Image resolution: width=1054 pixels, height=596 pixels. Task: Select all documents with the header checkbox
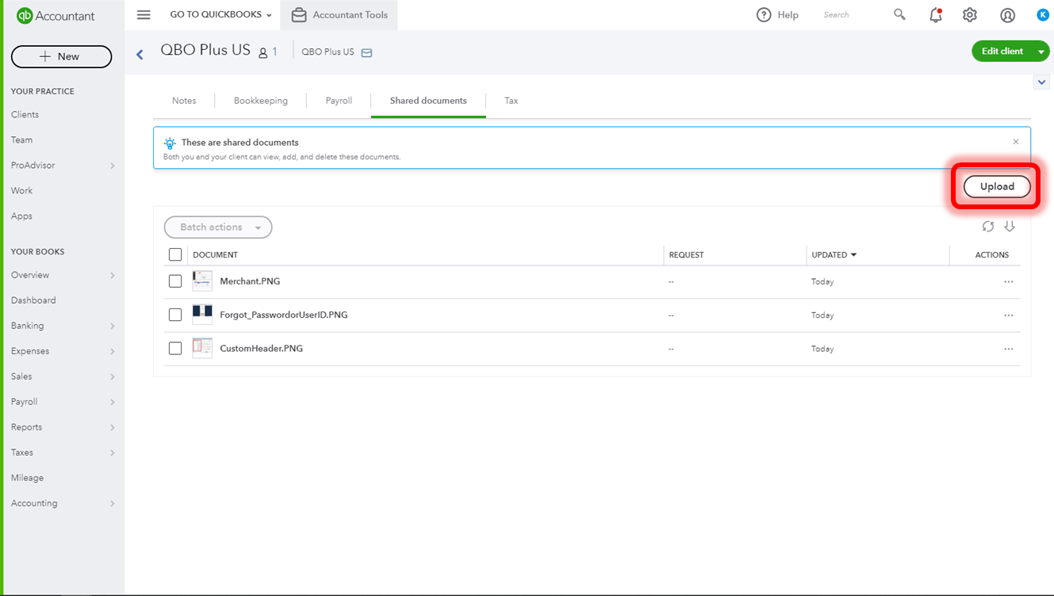point(174,254)
